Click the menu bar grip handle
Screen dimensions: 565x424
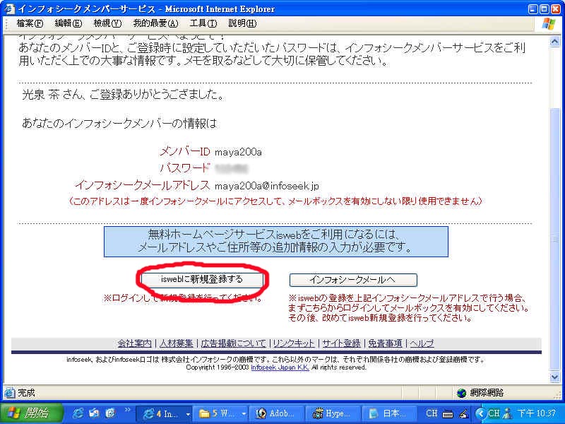click(x=6, y=23)
